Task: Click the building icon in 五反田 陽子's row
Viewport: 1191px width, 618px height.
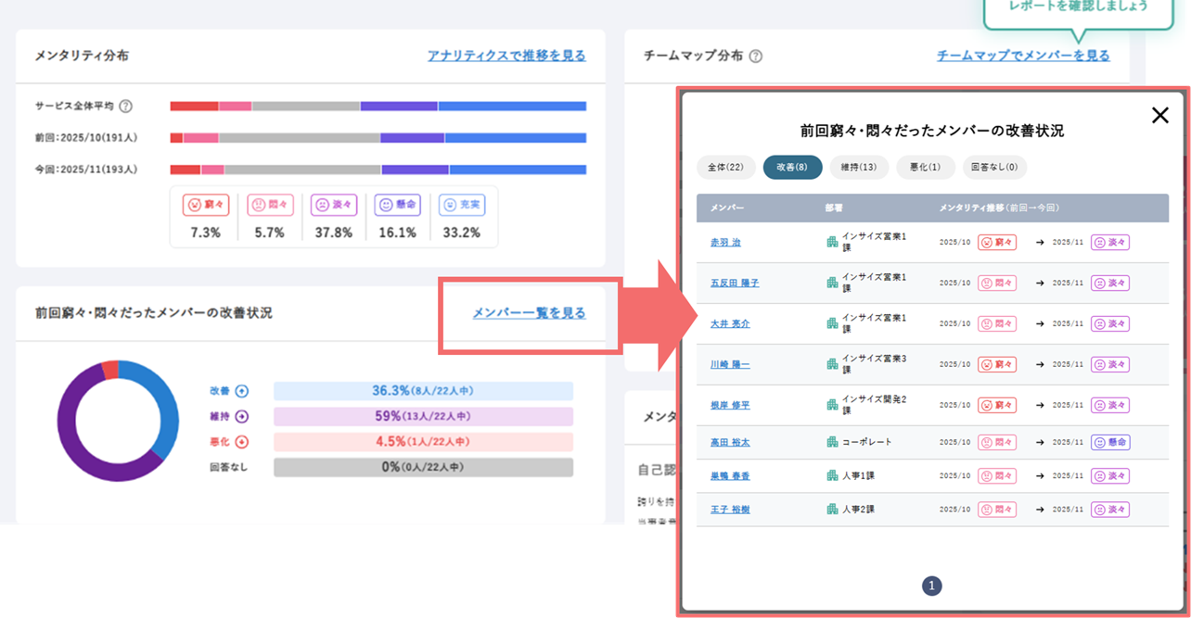Action: [832, 283]
